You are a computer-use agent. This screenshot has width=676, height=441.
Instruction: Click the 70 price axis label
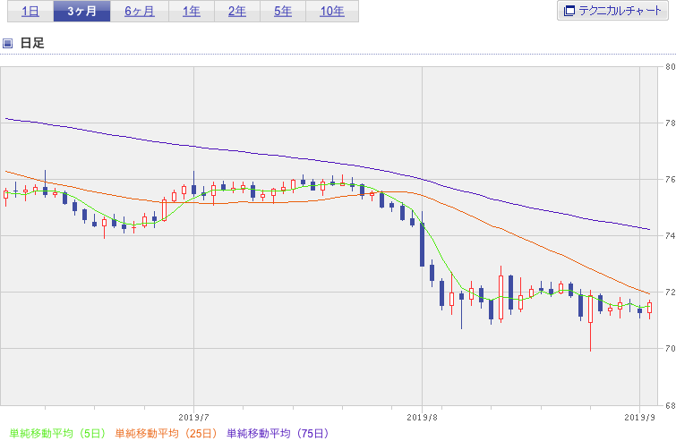[670, 349]
